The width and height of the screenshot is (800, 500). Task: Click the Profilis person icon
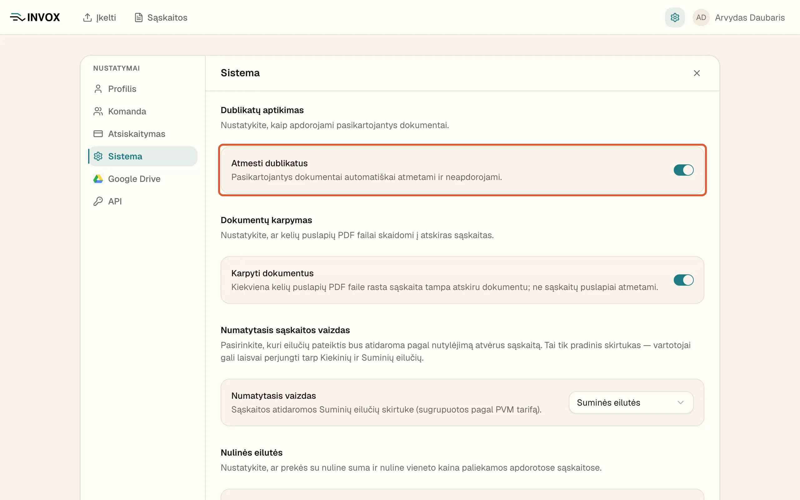click(x=98, y=89)
